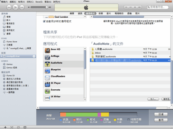Switch to the 書籍 (Books) device tab
The width and height of the screenshot is (173, 129).
[129, 13]
